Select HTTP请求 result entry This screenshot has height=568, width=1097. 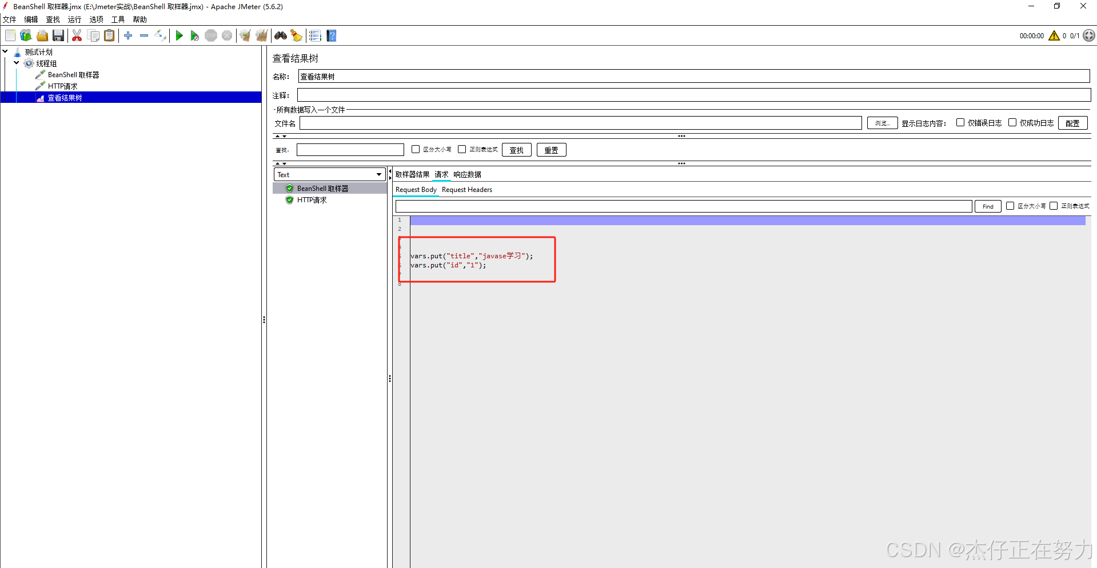pos(312,200)
